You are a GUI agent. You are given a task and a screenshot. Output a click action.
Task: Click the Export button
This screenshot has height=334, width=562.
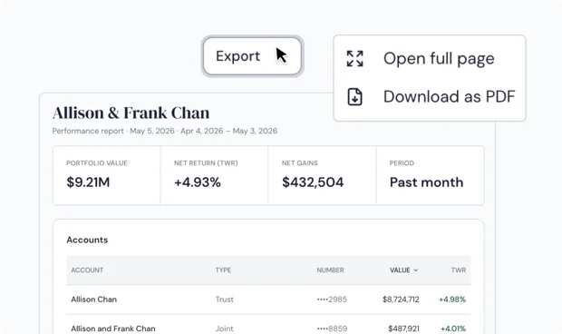point(252,56)
